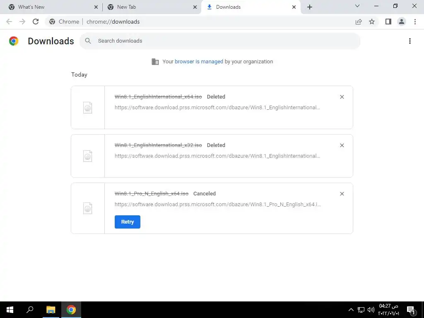Click the Win8.1_Pro_N_English_x64.iso file name

pos(152,194)
